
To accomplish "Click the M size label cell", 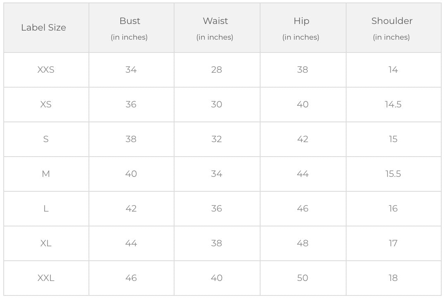I will [x=46, y=174].
